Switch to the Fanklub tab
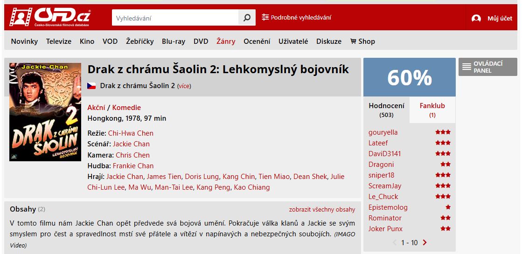522x254 pixels. 432,110
